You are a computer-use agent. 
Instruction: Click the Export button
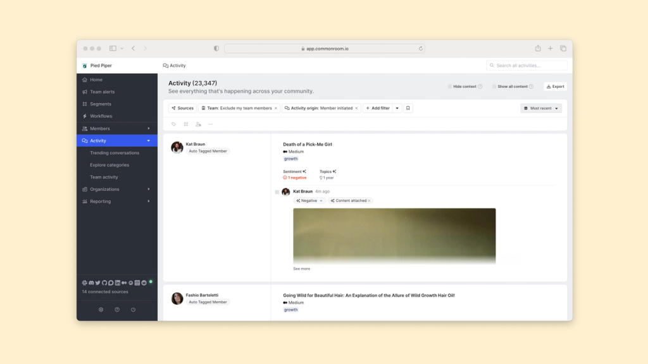[x=554, y=87]
